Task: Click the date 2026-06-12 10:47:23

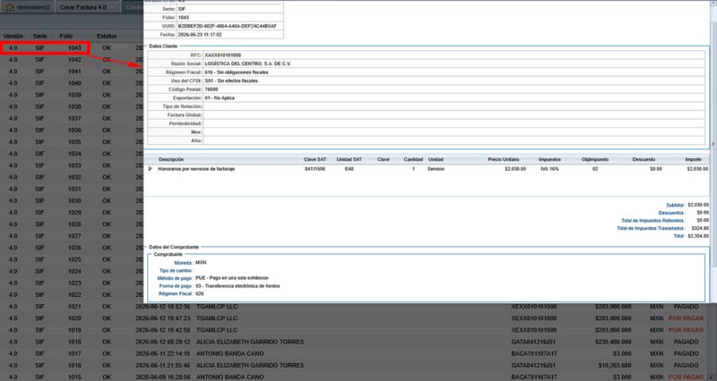Action: pyautogui.click(x=163, y=318)
